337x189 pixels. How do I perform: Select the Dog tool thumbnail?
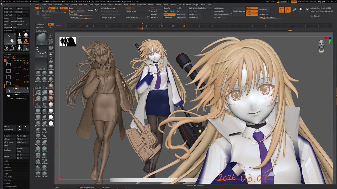click(x=20, y=36)
